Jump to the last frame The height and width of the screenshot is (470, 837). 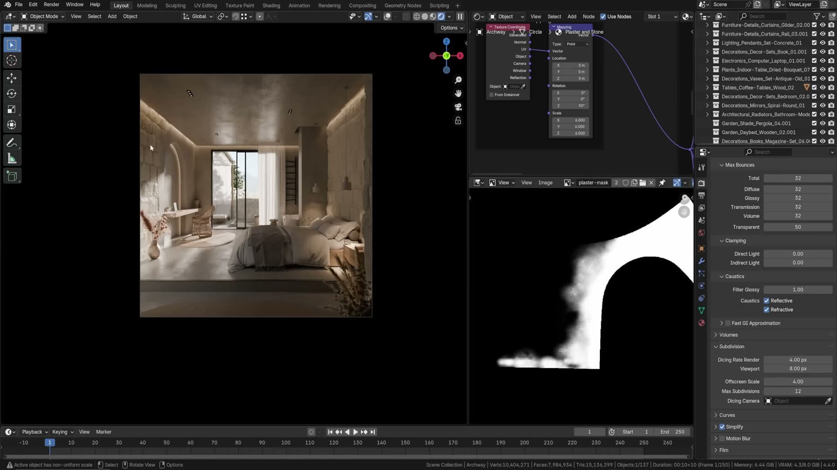[x=373, y=432]
